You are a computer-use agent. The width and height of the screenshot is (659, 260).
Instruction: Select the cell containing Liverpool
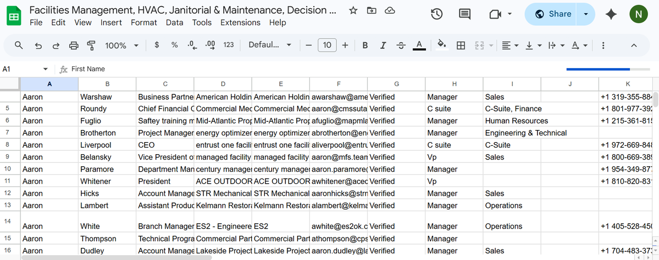click(107, 145)
